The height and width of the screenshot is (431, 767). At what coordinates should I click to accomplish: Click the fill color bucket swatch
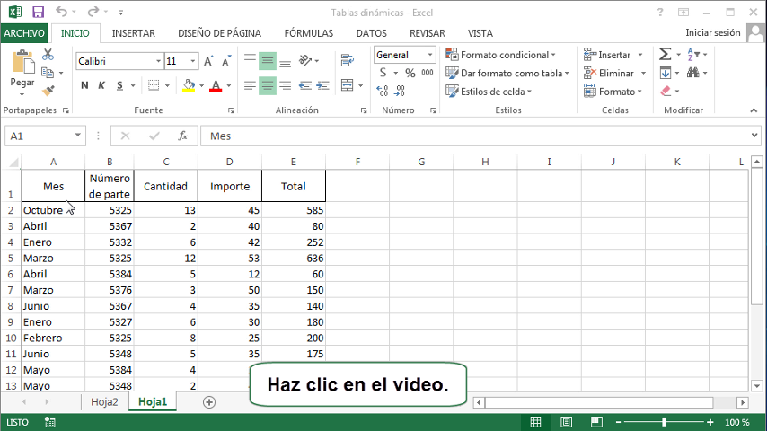[189, 85]
